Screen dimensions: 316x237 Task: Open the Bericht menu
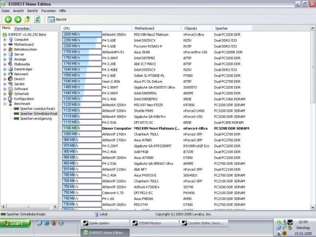pyautogui.click(x=32, y=11)
